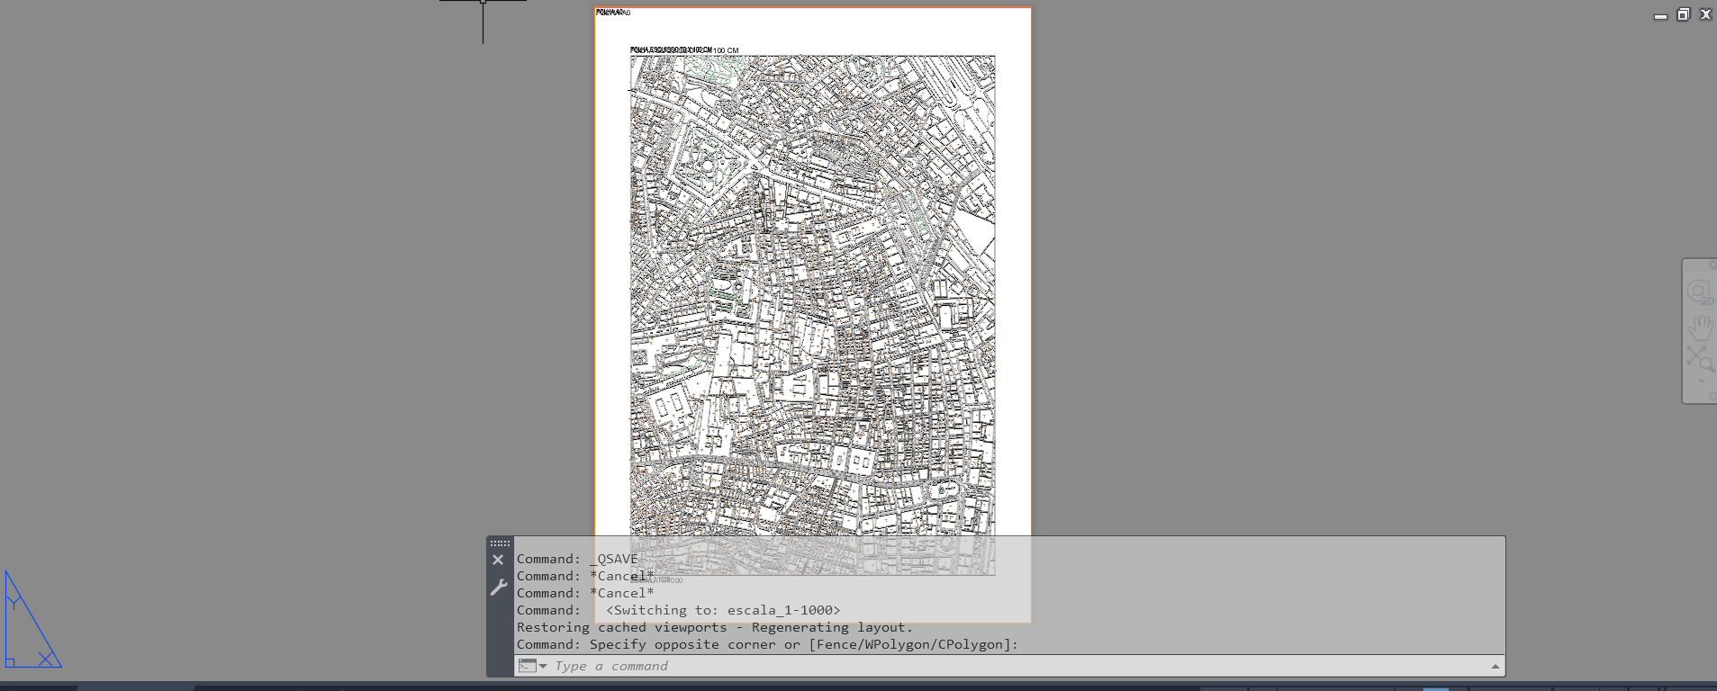Open command line customize wrench settings
1717x691 pixels.
tap(498, 588)
